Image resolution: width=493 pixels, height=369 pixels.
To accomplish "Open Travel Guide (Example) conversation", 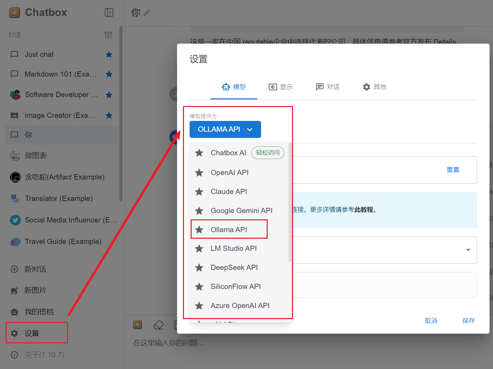I will click(x=61, y=241).
